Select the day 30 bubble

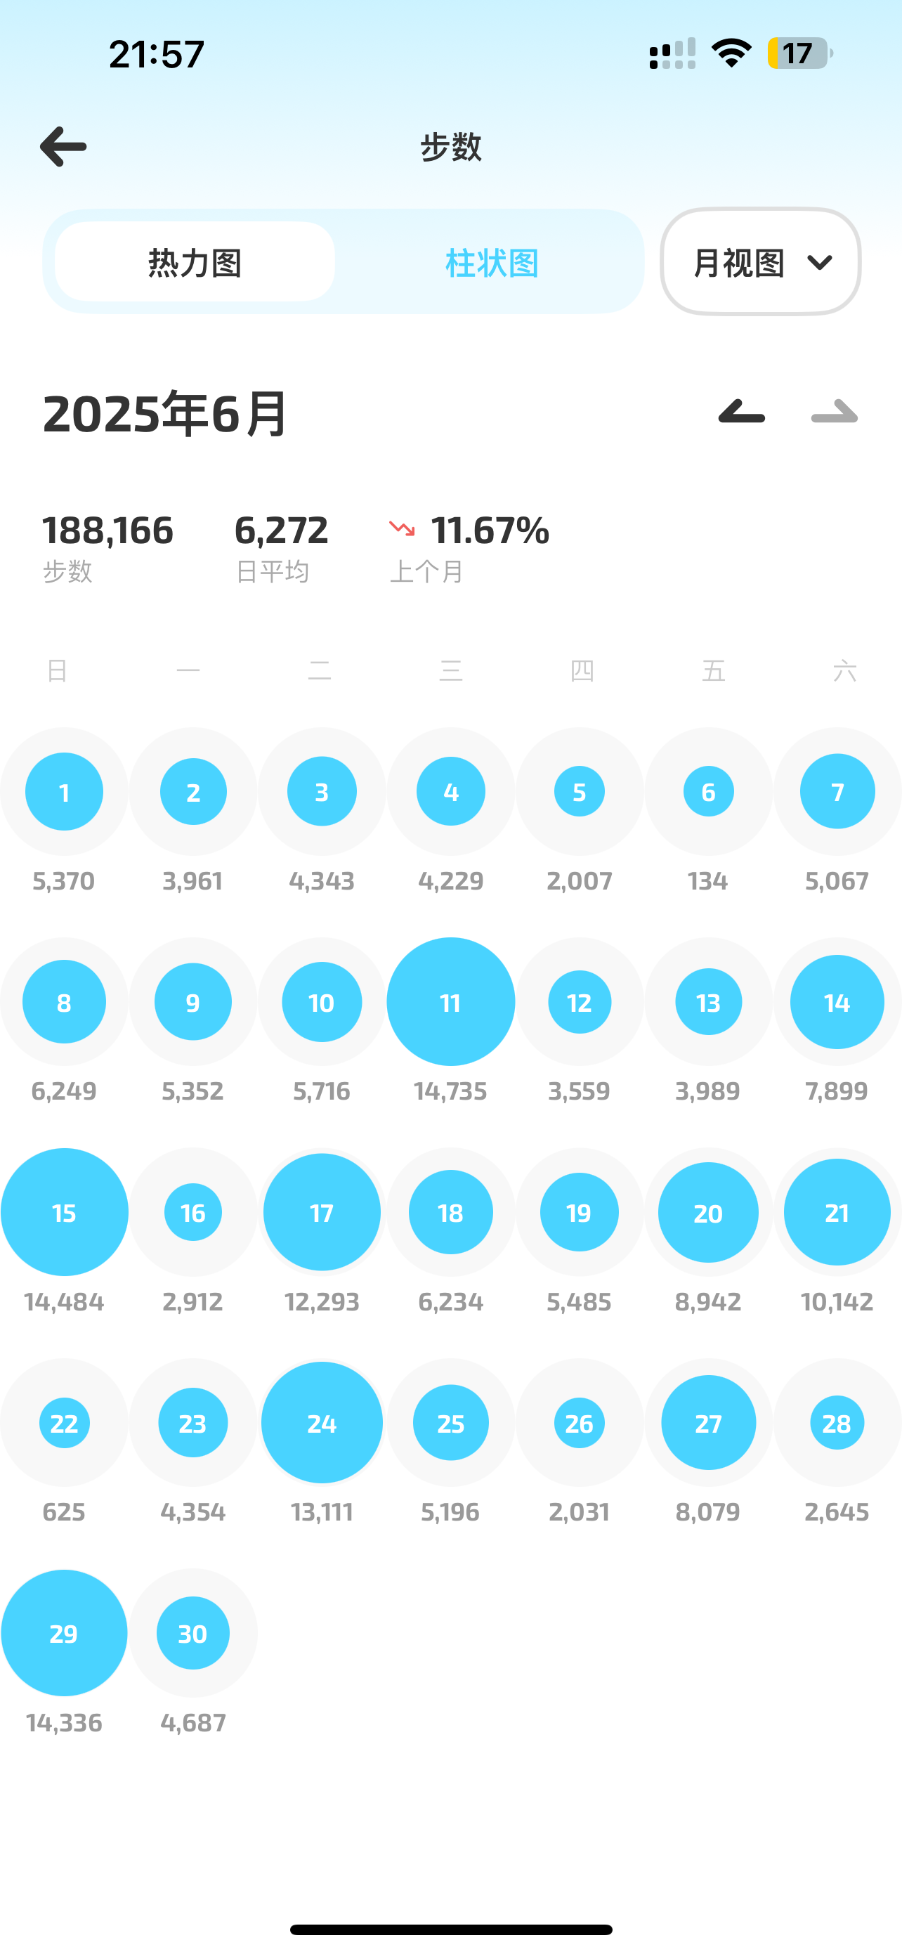(x=193, y=1633)
